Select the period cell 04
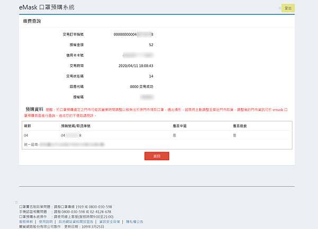The height and width of the screenshot is (229, 318). point(26,135)
